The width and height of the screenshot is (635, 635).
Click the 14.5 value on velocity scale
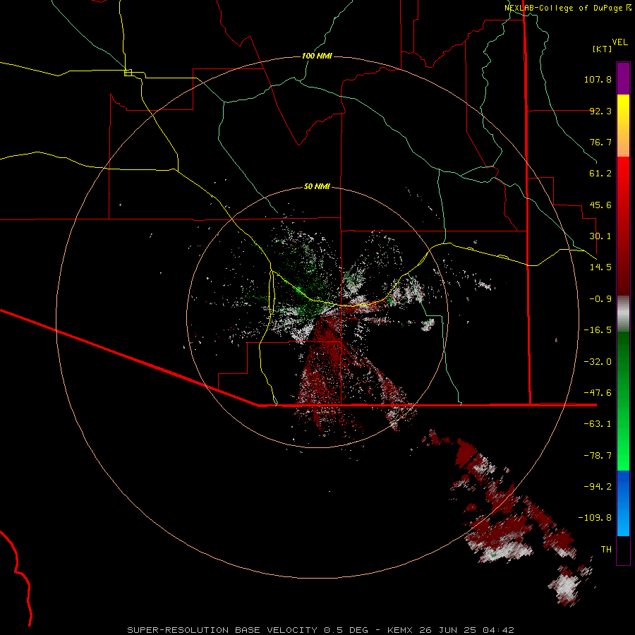coord(600,267)
